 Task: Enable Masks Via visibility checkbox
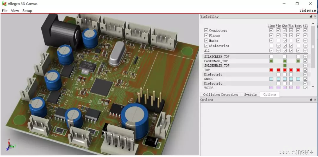[291, 41]
